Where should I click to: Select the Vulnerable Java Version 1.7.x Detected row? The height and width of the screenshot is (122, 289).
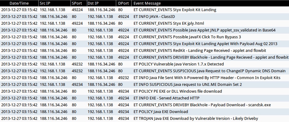(144, 64)
